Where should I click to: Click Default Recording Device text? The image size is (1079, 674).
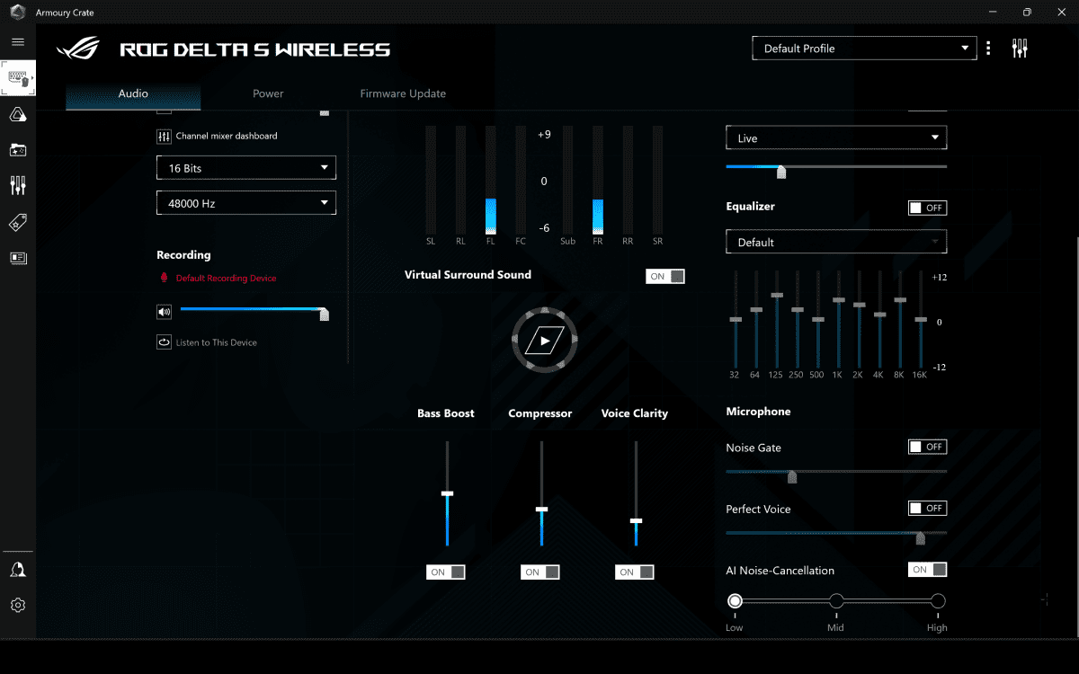pyautogui.click(x=226, y=279)
